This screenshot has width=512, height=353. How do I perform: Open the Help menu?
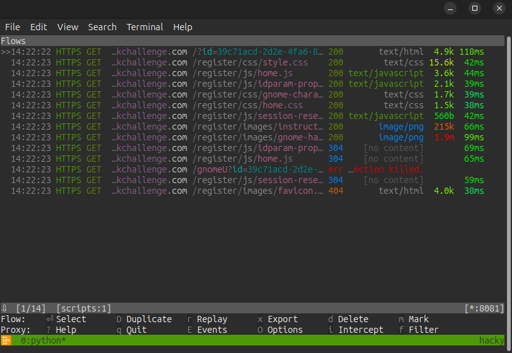[183, 27]
